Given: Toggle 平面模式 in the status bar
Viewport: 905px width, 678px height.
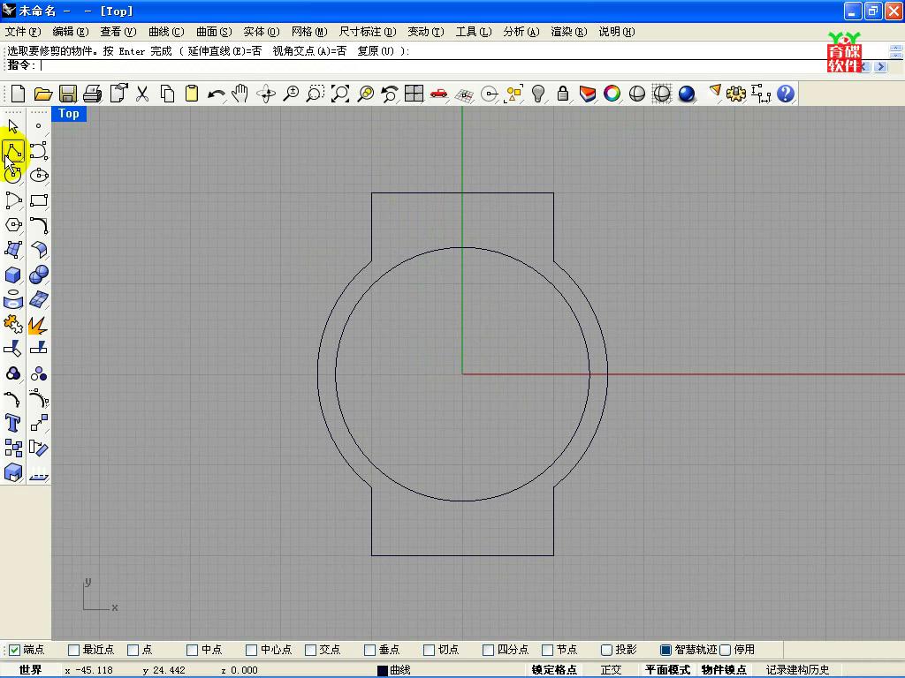Looking at the screenshot, I should [x=668, y=670].
